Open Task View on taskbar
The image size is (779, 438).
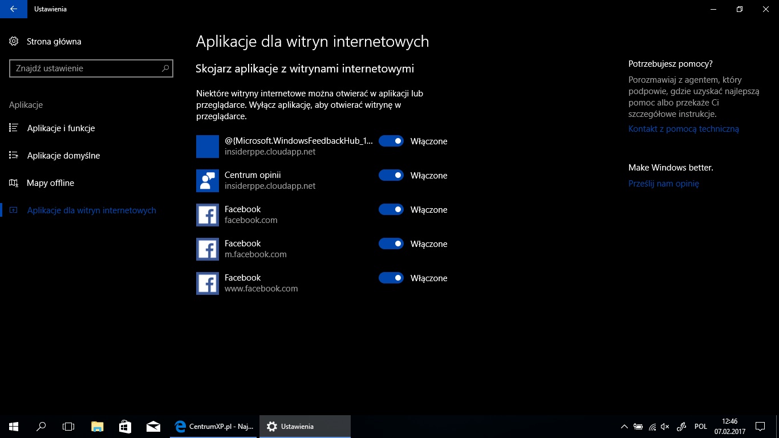pos(68,426)
